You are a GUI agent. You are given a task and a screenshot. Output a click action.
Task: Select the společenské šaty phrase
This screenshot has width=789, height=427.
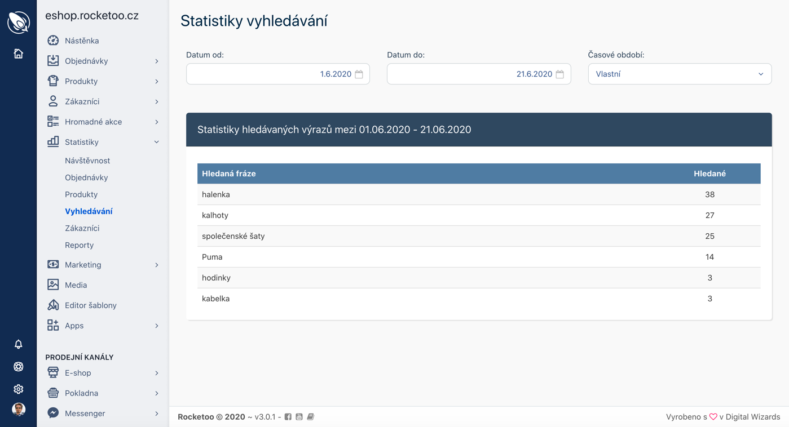click(x=233, y=236)
